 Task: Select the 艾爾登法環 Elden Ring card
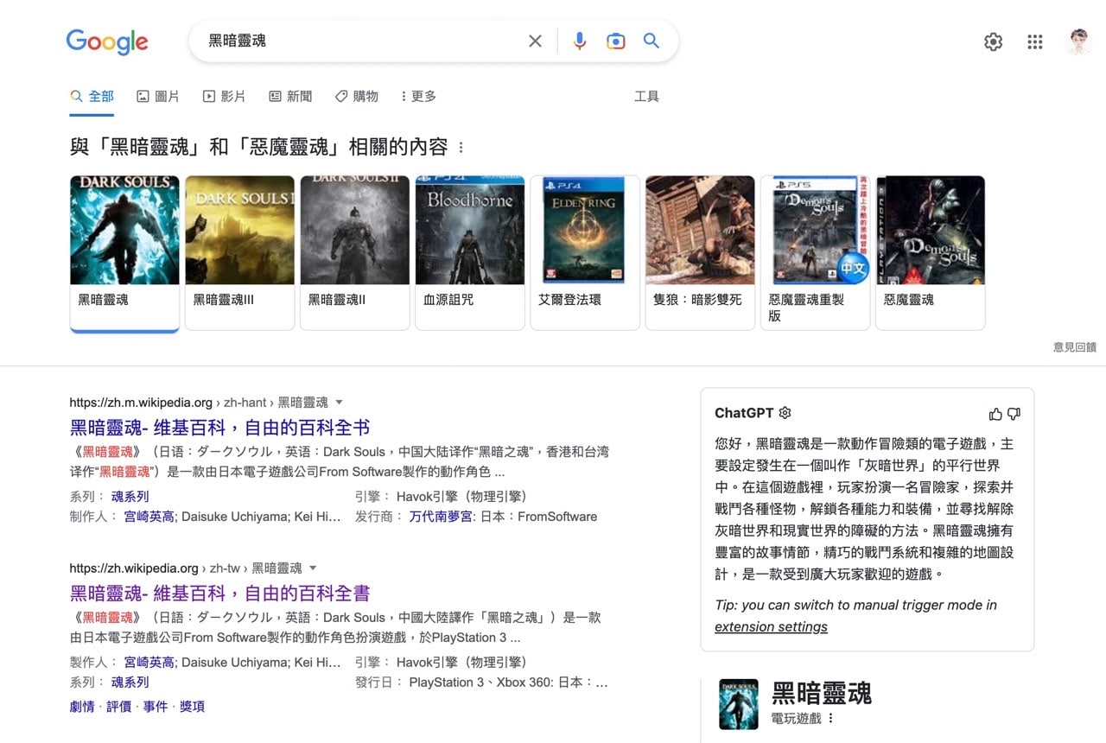(585, 253)
